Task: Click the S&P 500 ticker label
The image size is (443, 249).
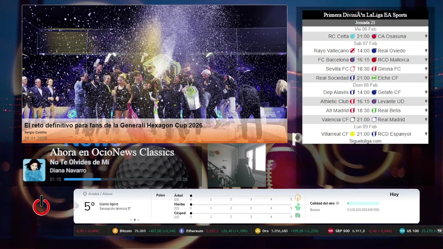Action: (x=342, y=231)
